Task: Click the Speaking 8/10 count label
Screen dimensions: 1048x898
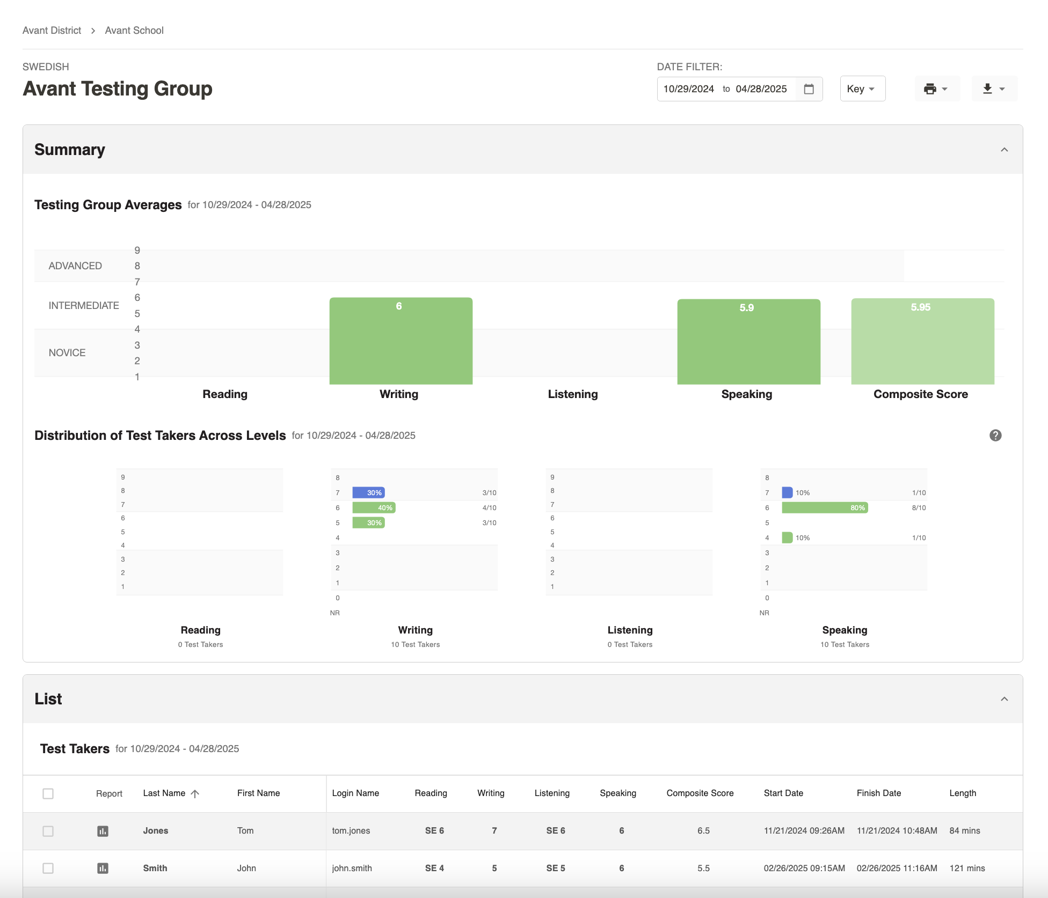Action: point(919,508)
